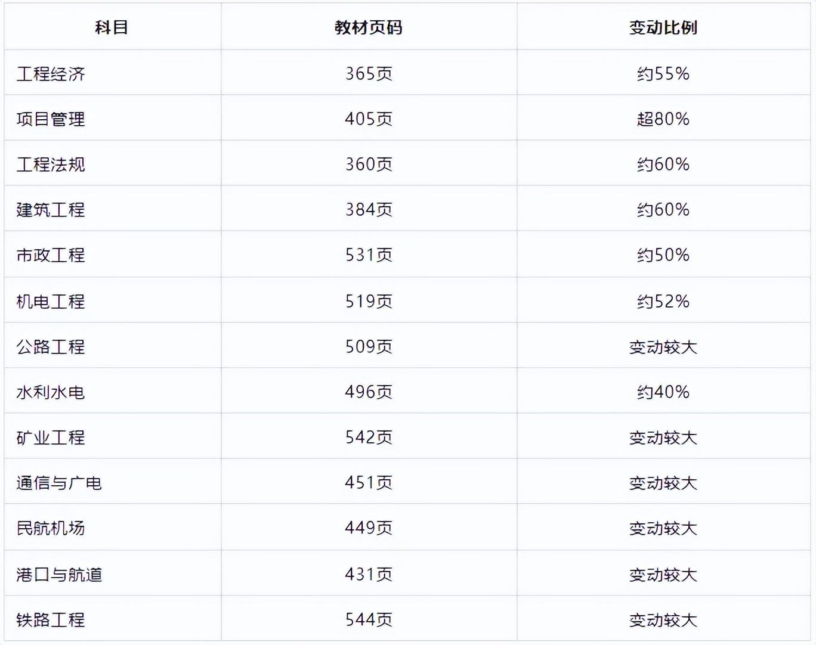This screenshot has width=816, height=645.
Task: Click the 约55% change ratio cell
Action: [663, 74]
